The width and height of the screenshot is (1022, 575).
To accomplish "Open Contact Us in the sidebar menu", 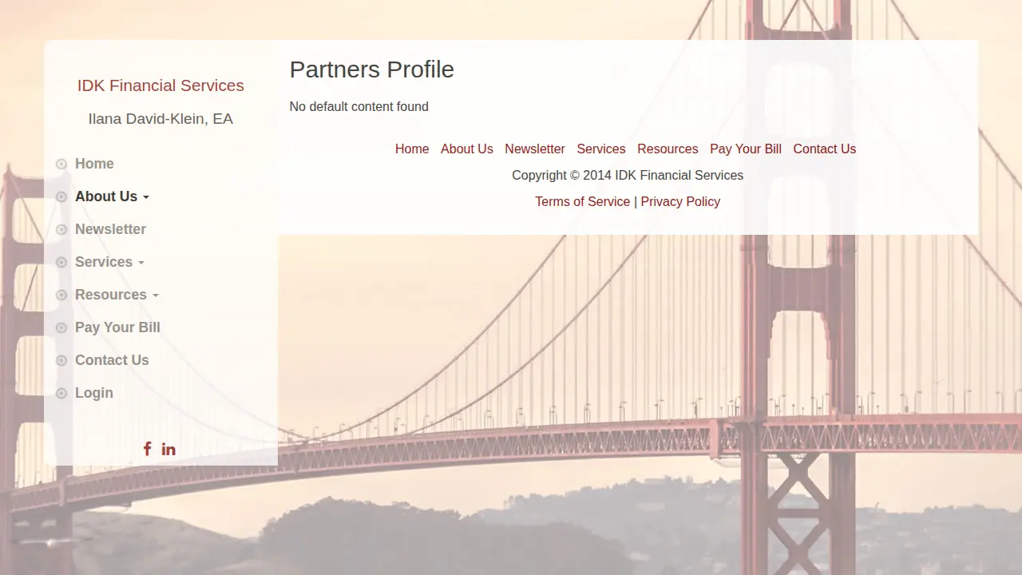I will [x=112, y=360].
